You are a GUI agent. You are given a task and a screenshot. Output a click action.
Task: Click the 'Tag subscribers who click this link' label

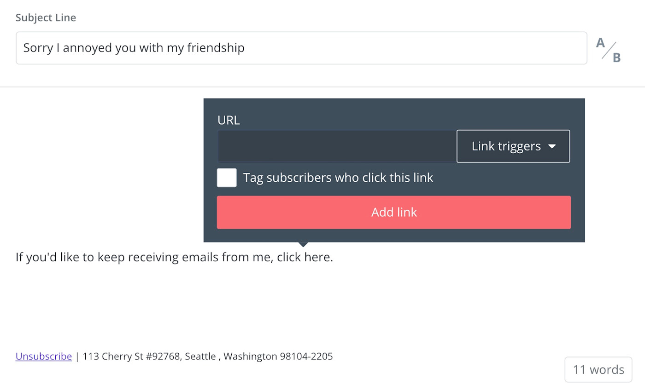[338, 178]
